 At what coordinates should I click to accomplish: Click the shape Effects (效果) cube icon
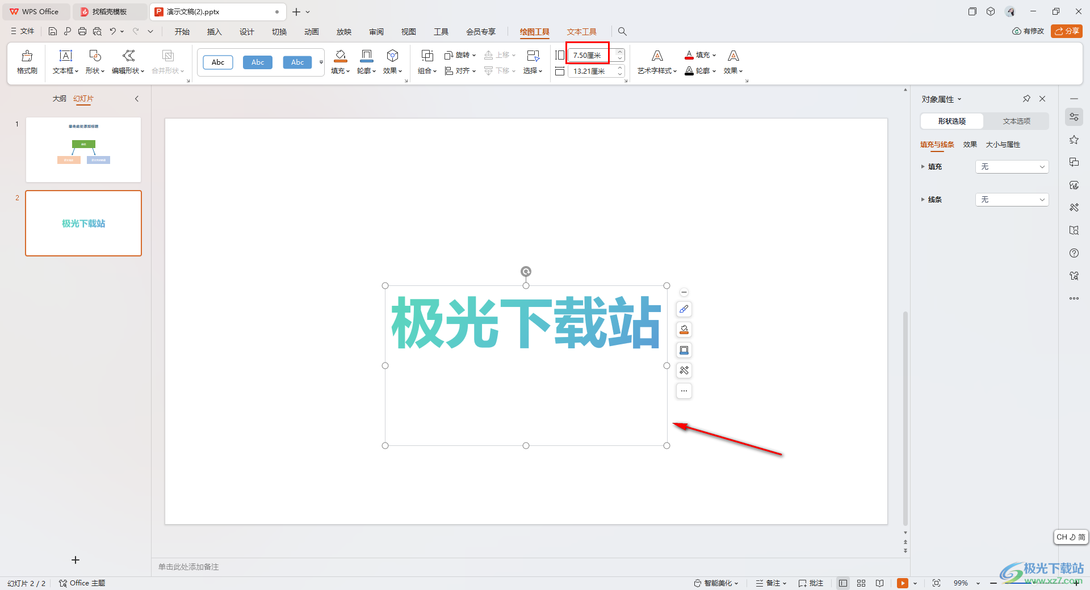[392, 56]
